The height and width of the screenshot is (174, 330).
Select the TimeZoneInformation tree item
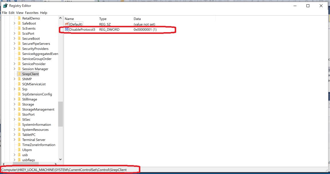pyautogui.click(x=39, y=145)
